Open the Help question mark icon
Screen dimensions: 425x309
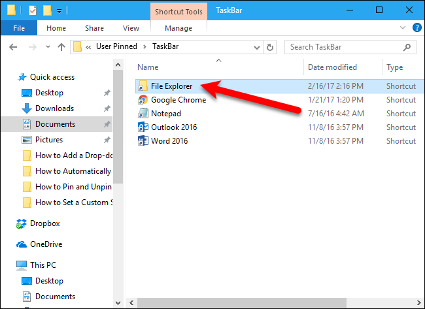tap(417, 27)
